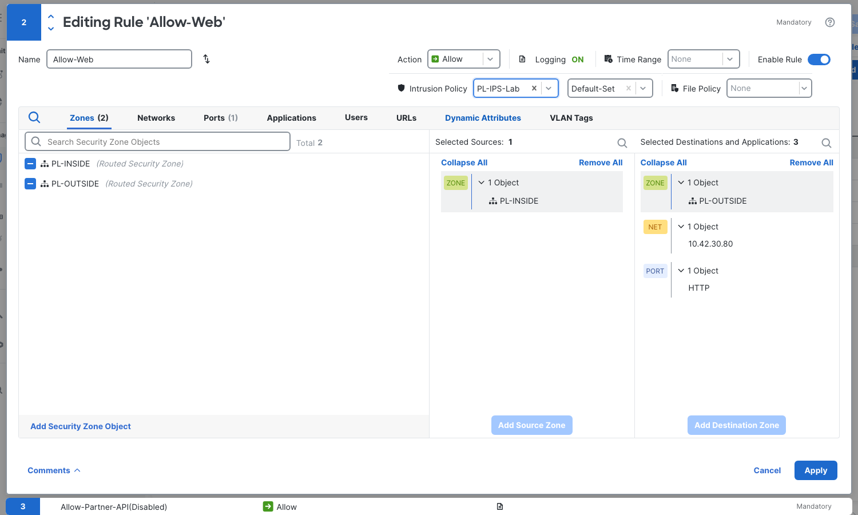Cancel editing the rule
Screen dimensions: 858x515
coord(767,470)
